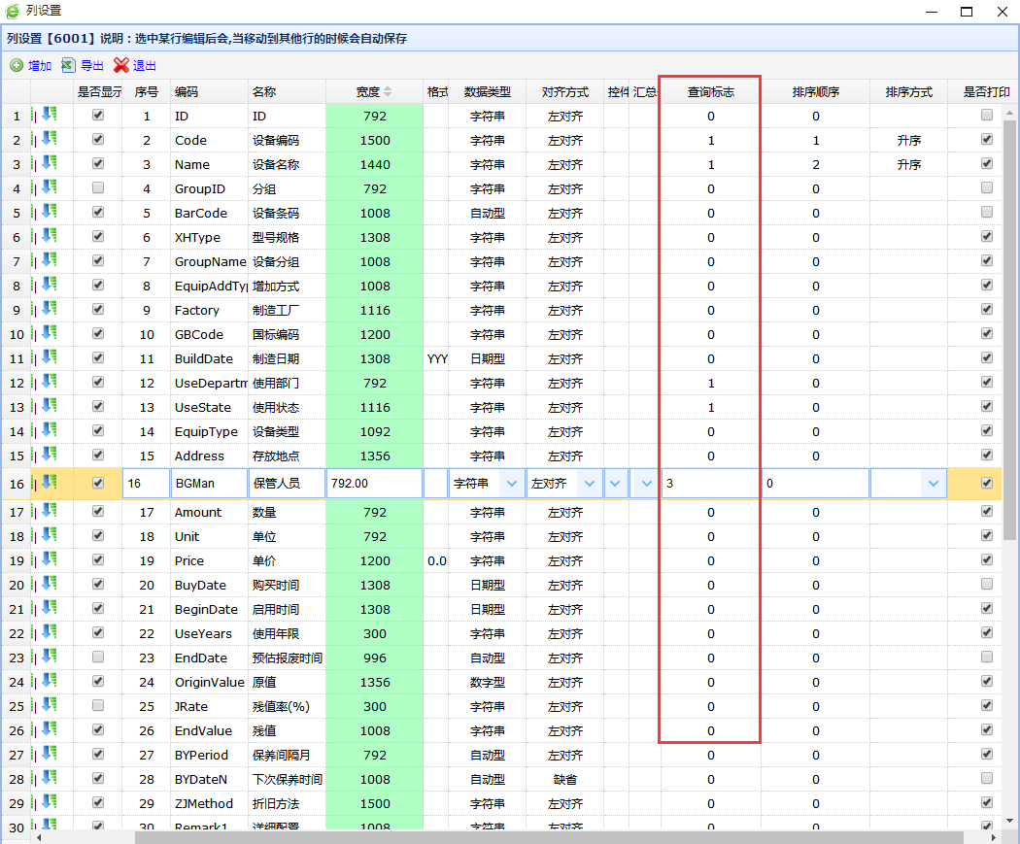
Task: Select the Factory 制造工厂 row name cell
Action: (286, 310)
